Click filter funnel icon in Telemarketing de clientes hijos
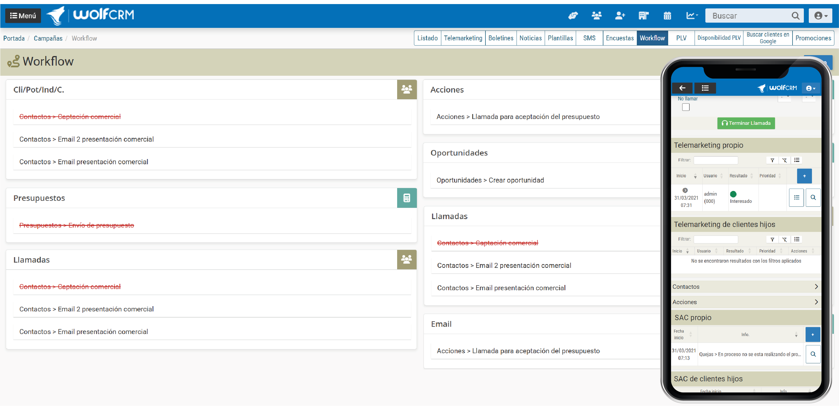Image resolution: width=839 pixels, height=406 pixels. click(772, 239)
